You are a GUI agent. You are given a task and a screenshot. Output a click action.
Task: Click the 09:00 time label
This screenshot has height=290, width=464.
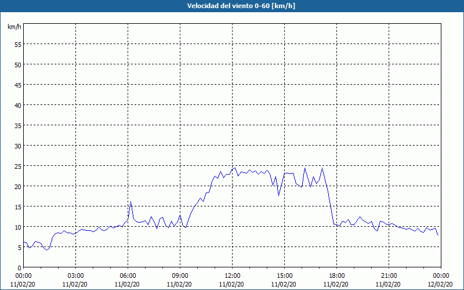[180, 276]
